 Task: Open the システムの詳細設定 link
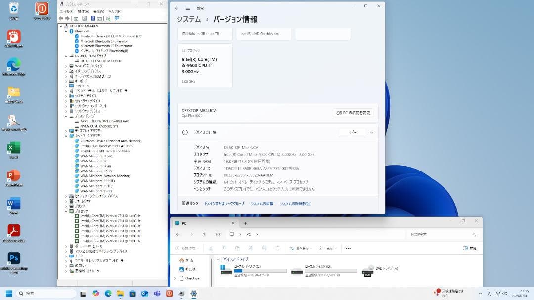point(295,203)
